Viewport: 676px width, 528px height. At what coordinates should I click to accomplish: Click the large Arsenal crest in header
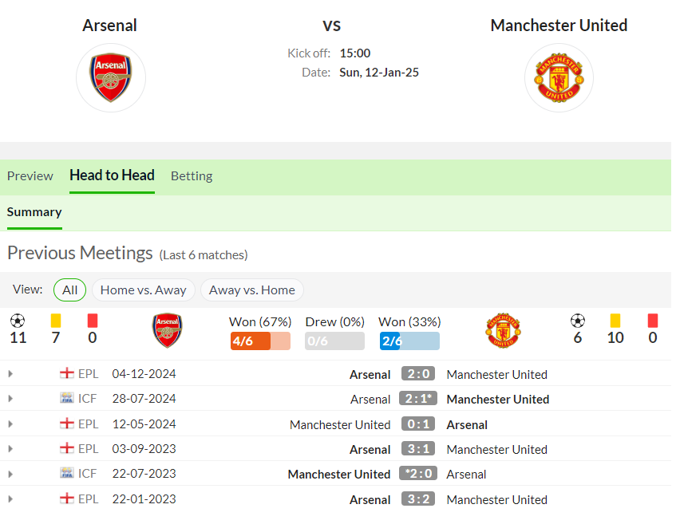(x=111, y=78)
